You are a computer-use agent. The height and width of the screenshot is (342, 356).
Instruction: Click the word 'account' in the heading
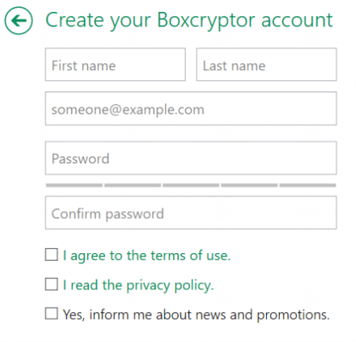297,21
